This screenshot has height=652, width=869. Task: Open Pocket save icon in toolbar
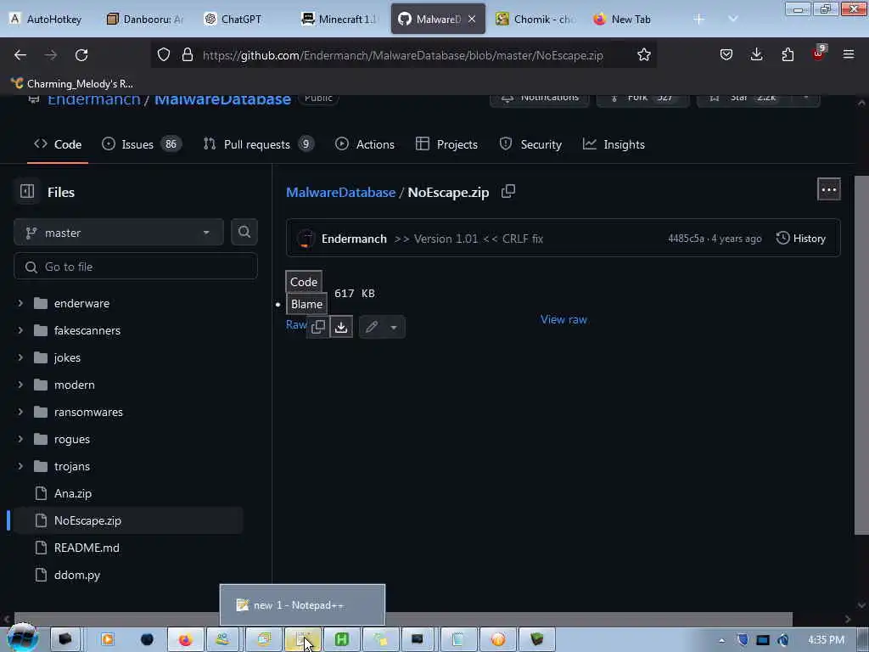click(726, 55)
